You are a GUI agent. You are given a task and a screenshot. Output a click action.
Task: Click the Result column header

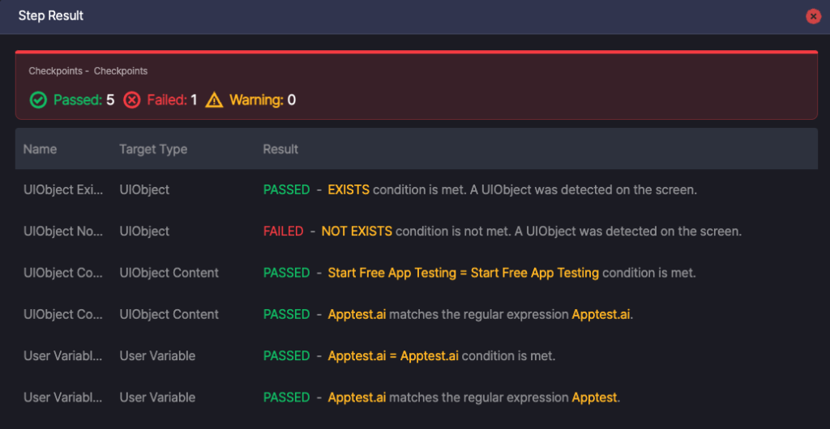[x=280, y=149]
